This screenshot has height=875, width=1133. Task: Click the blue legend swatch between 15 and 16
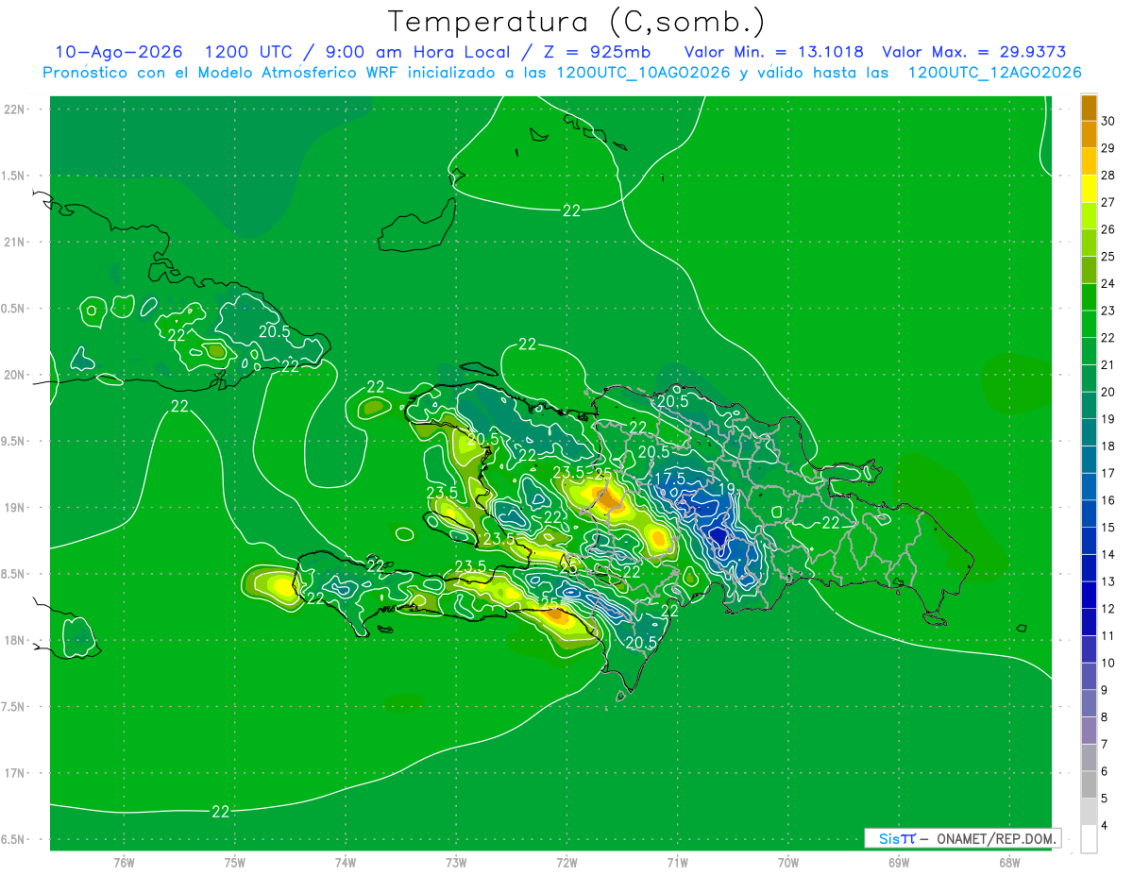[x=1089, y=513]
